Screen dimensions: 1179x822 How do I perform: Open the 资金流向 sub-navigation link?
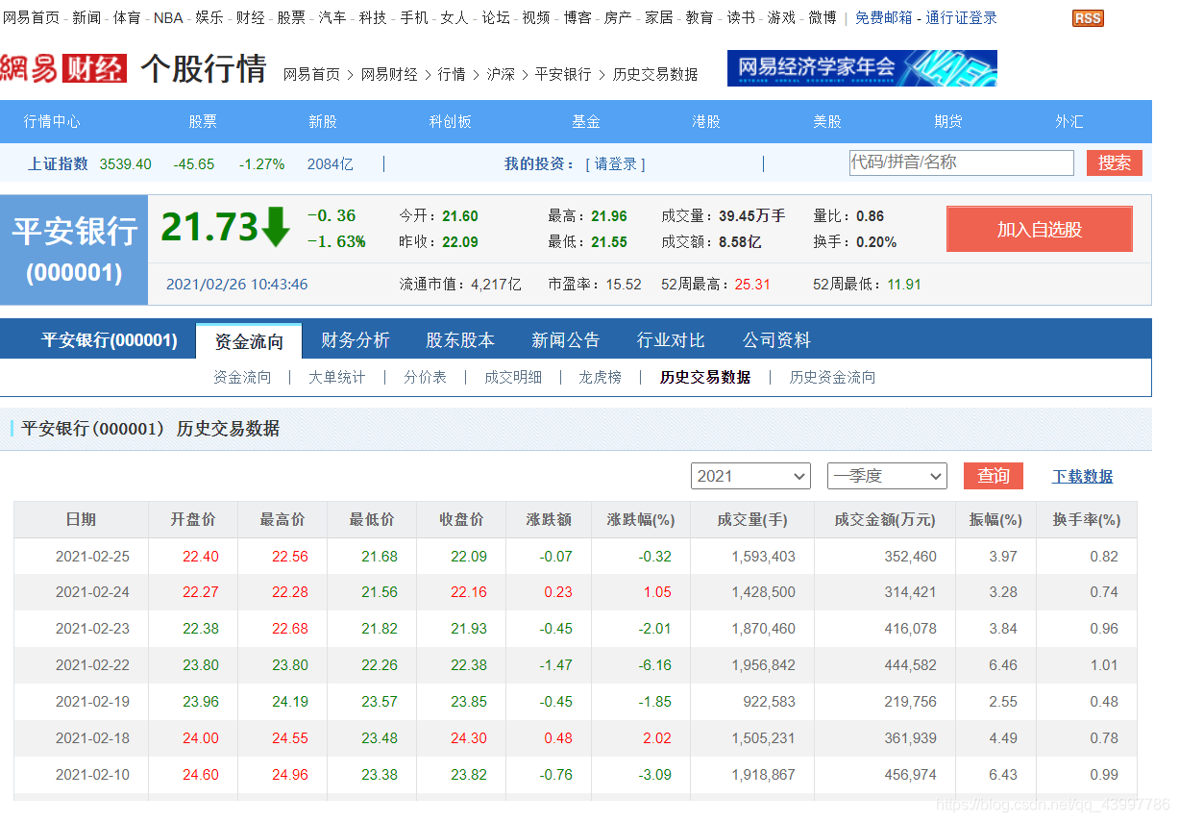242,377
